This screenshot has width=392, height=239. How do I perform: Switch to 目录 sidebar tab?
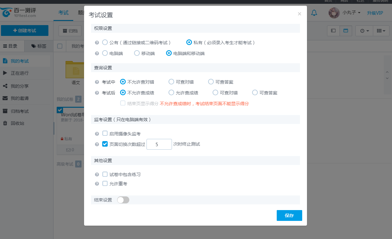tap(12, 46)
